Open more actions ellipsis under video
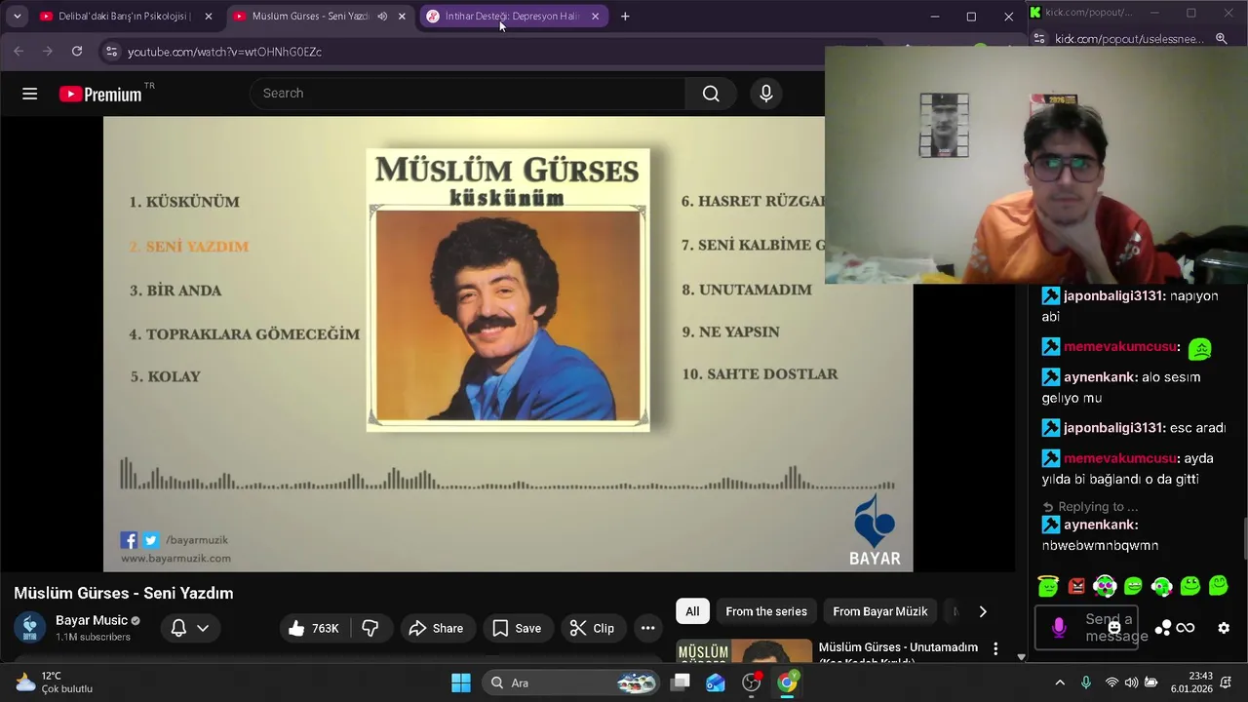 [x=647, y=628]
